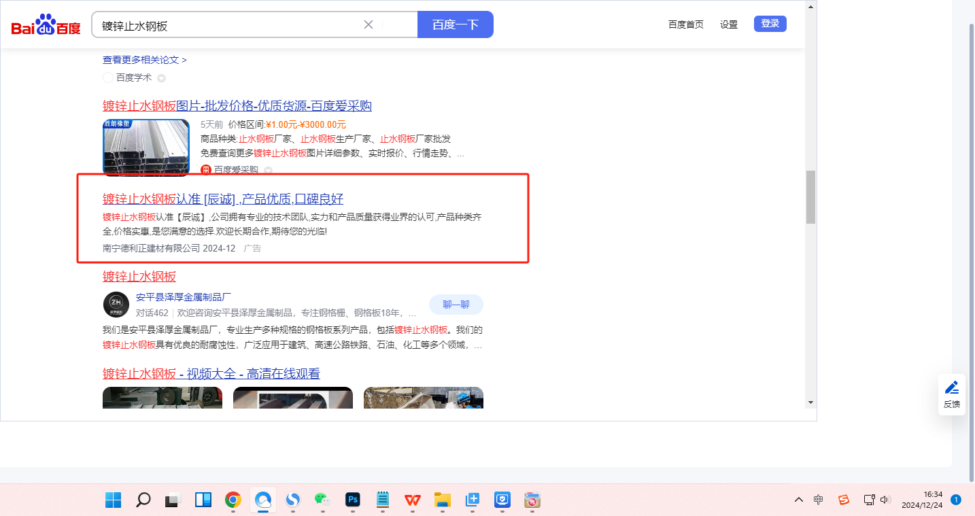This screenshot has height=516, width=975.
Task: Click the 登录 login button
Action: tap(770, 24)
